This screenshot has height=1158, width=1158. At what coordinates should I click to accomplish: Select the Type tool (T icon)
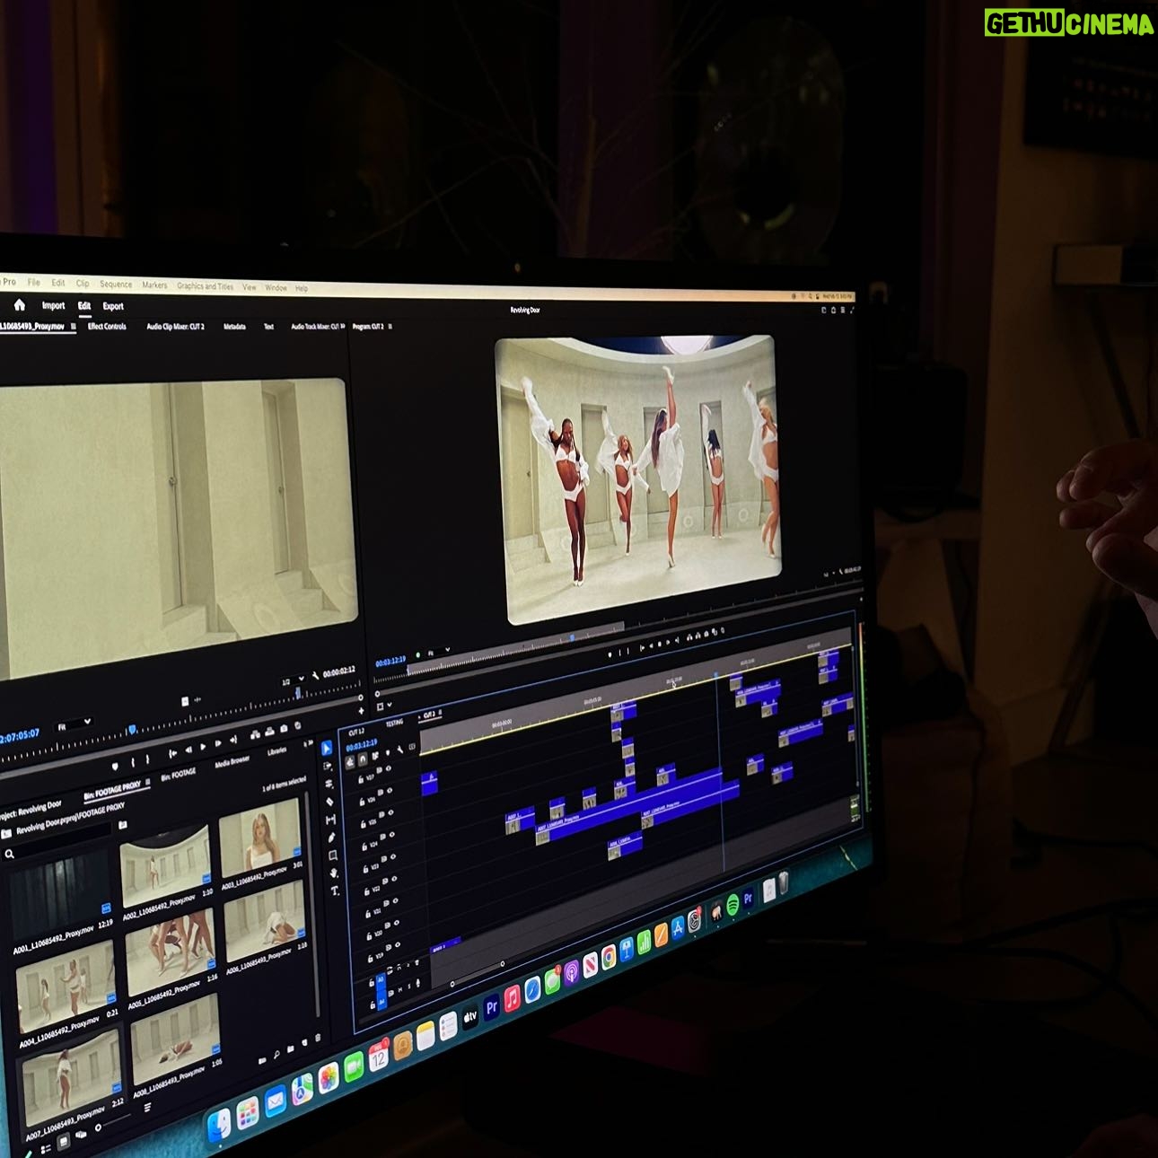(335, 890)
